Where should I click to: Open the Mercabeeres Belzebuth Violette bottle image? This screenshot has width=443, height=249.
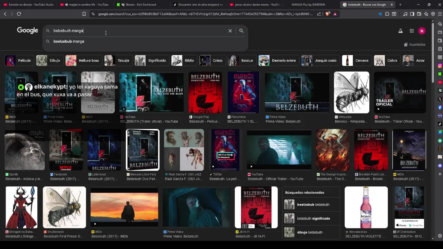point(366,207)
